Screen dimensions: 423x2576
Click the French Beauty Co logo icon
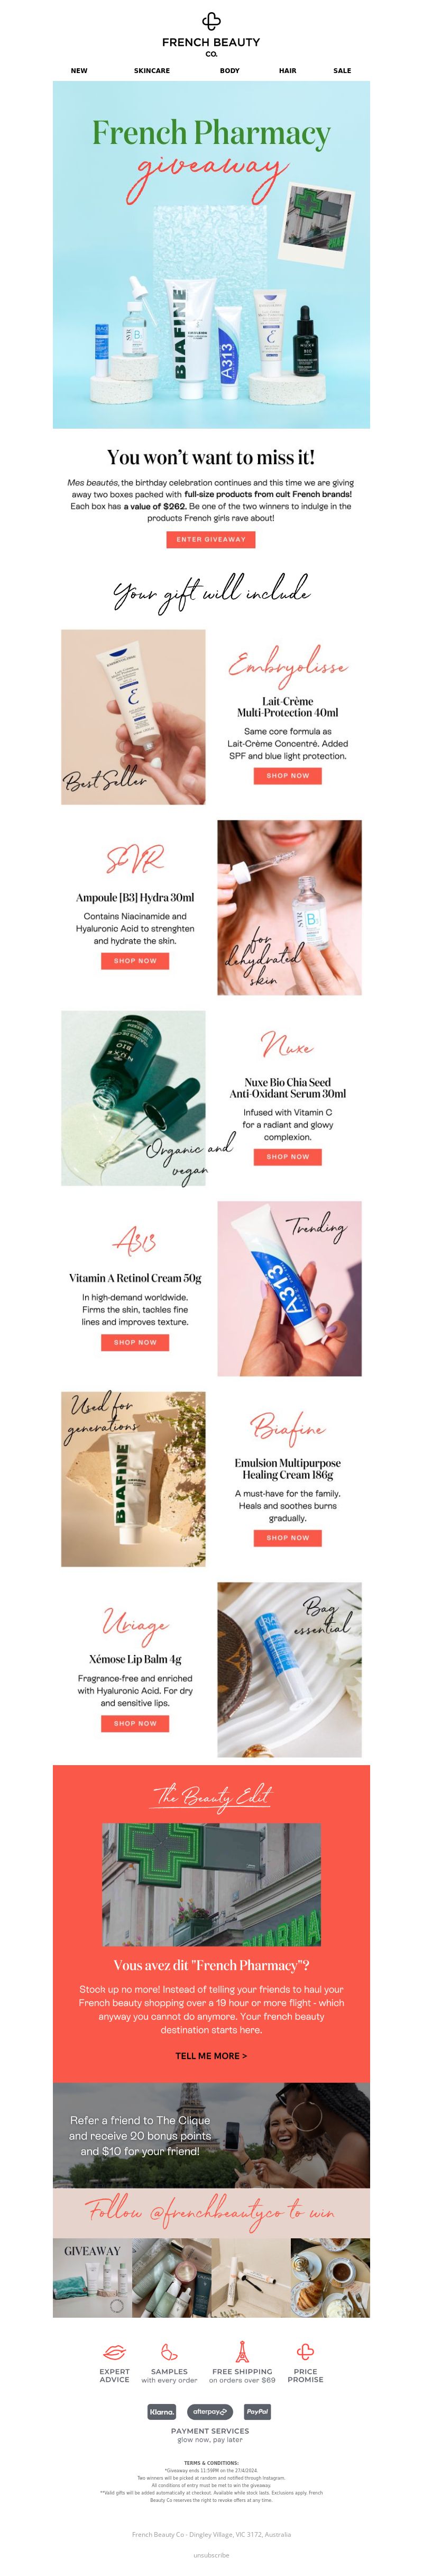coord(211,21)
